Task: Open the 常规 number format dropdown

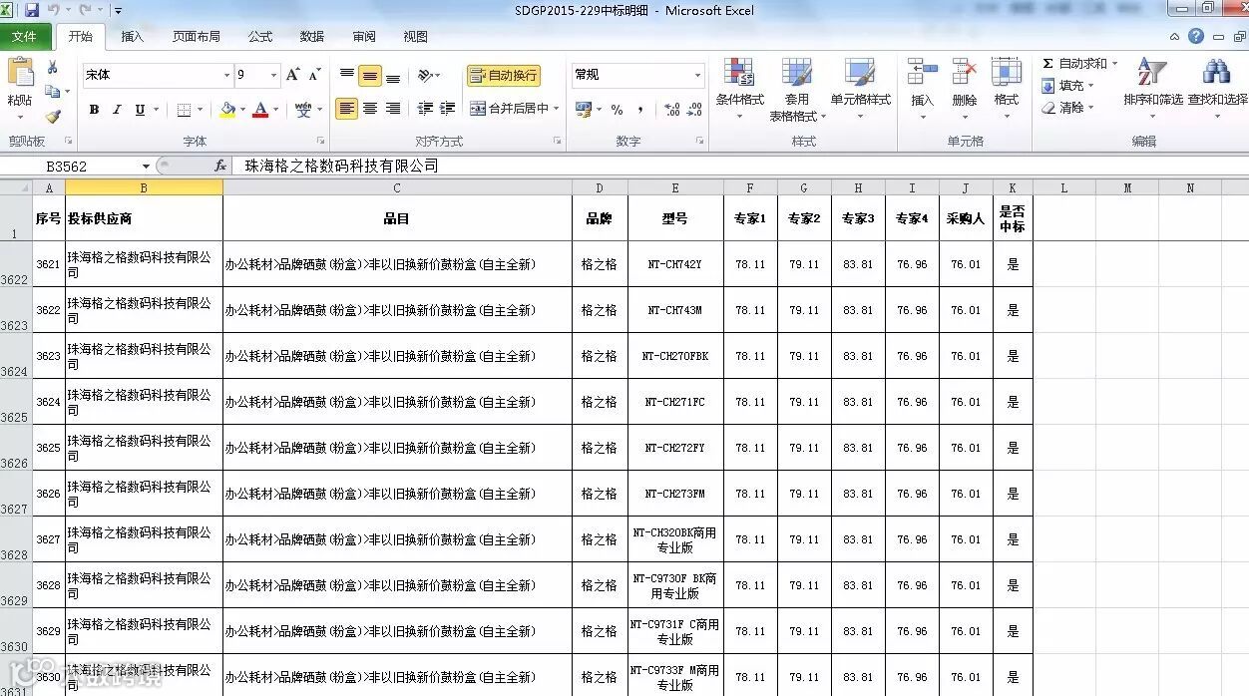Action: [x=697, y=76]
